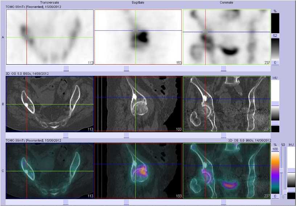This screenshot has width=296, height=206.
Task: Select the fused coronal view in row C
Action: pos(226,171)
